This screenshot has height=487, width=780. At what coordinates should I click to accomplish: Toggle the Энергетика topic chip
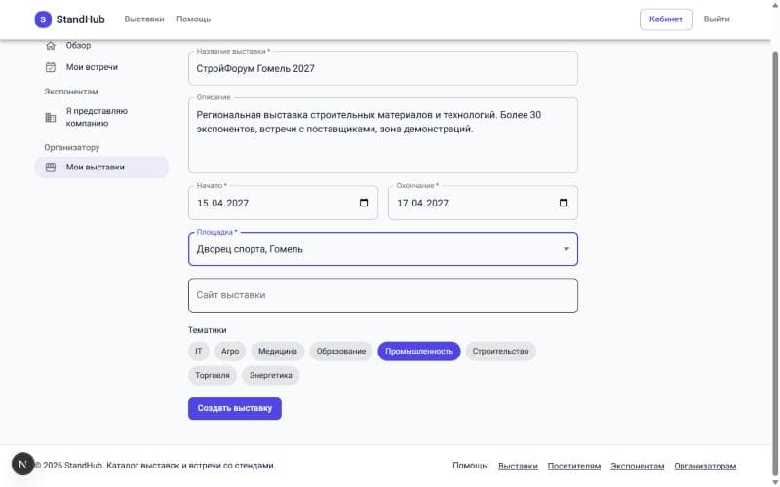tap(271, 375)
